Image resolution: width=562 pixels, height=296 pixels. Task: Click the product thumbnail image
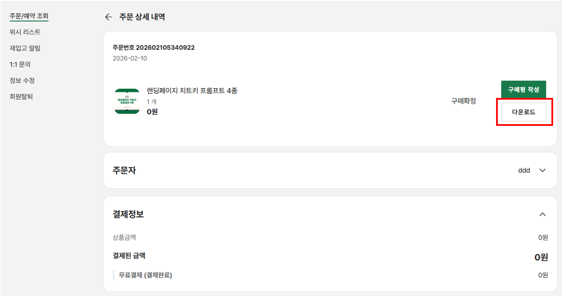[127, 101]
